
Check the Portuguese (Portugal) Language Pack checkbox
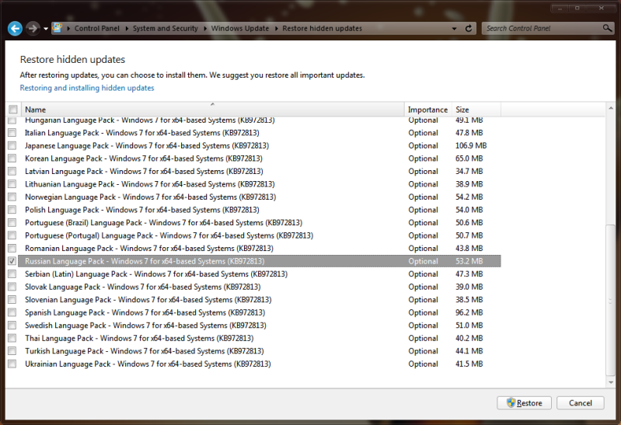12,235
